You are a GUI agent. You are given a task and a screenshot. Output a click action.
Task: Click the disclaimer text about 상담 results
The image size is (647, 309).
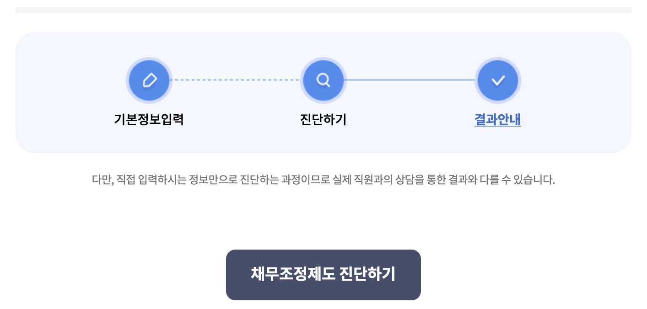pyautogui.click(x=323, y=180)
